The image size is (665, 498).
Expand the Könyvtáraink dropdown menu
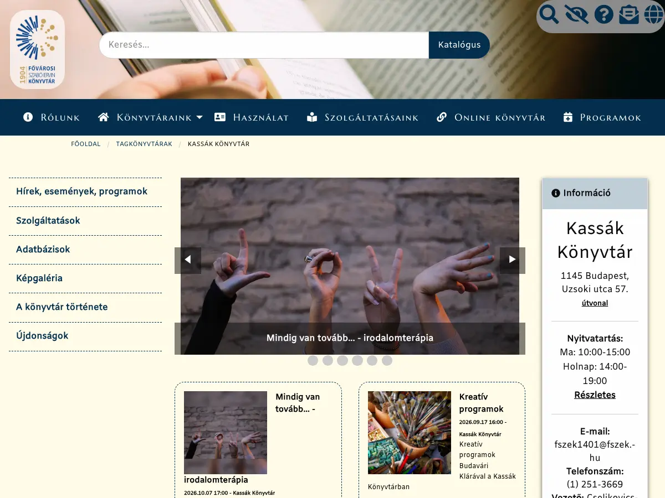150,117
